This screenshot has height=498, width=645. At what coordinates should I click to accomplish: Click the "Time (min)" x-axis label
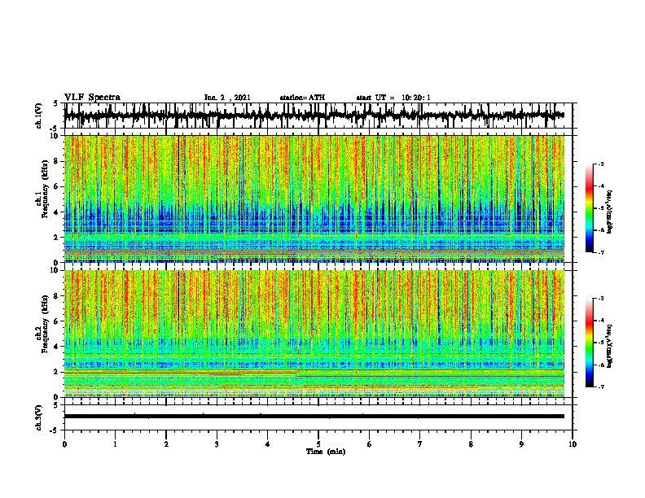pyautogui.click(x=326, y=452)
